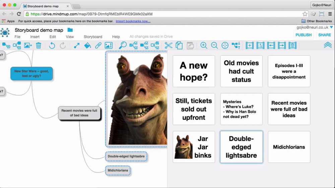Zoom in with the plus magnifier icon
Image resolution: width=335 pixels, height=188 pixels.
click(x=204, y=45)
